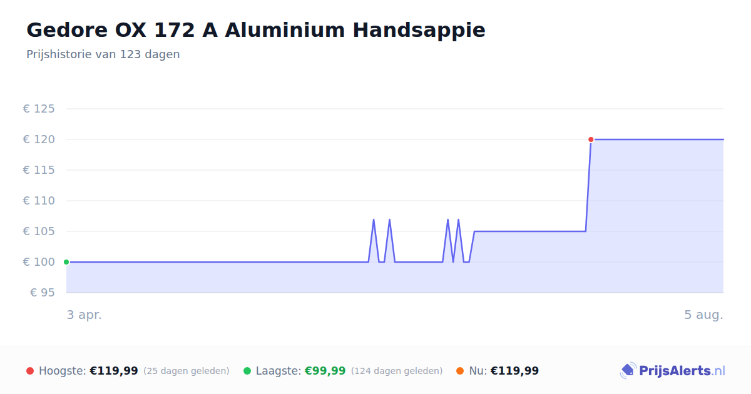Click the orange current price dot in legend

point(461,371)
